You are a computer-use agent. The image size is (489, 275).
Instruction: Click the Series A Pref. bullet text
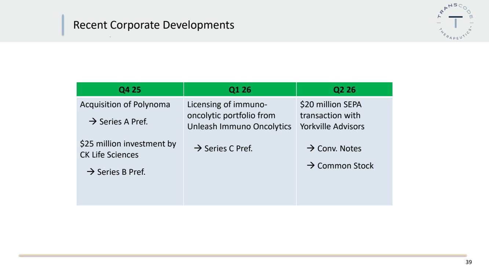tap(123, 122)
